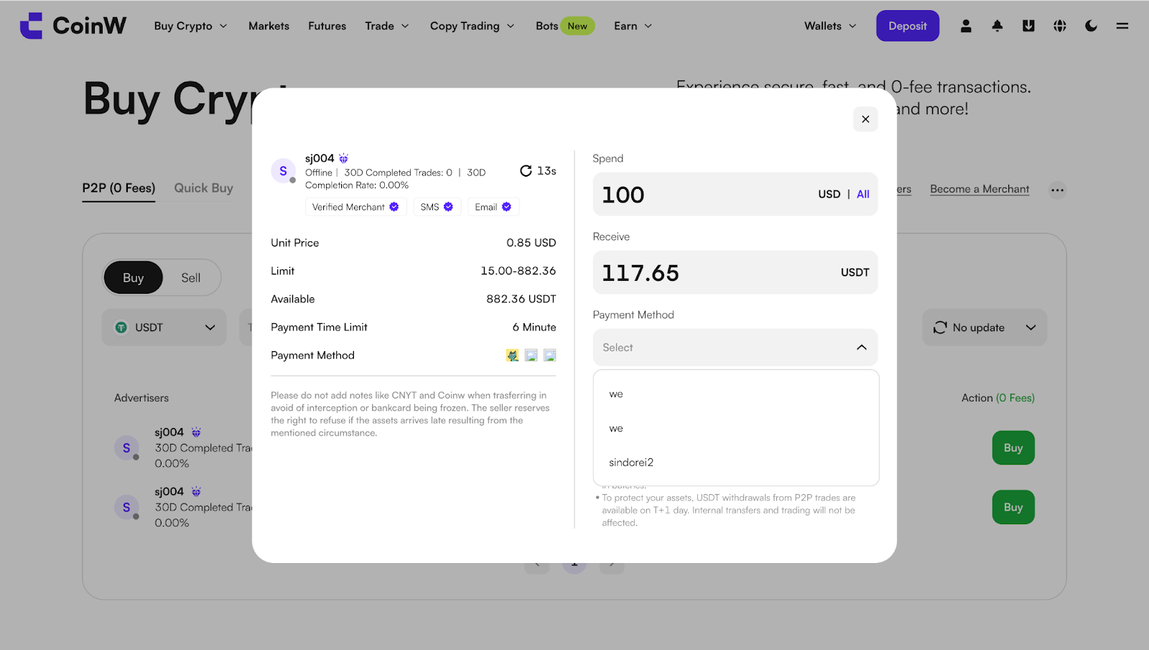Image resolution: width=1149 pixels, height=650 pixels.
Task: Open the No update dropdown
Action: pos(985,328)
